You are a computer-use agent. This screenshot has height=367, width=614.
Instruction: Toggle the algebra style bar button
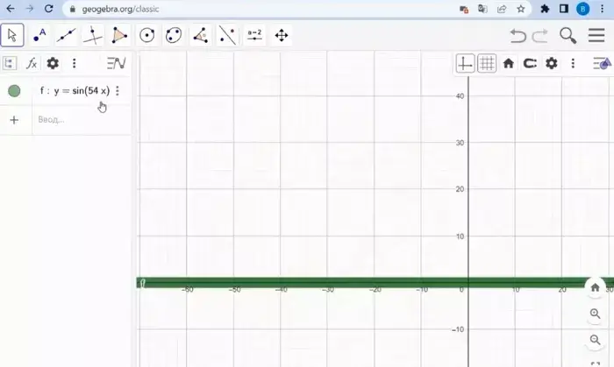(x=117, y=63)
